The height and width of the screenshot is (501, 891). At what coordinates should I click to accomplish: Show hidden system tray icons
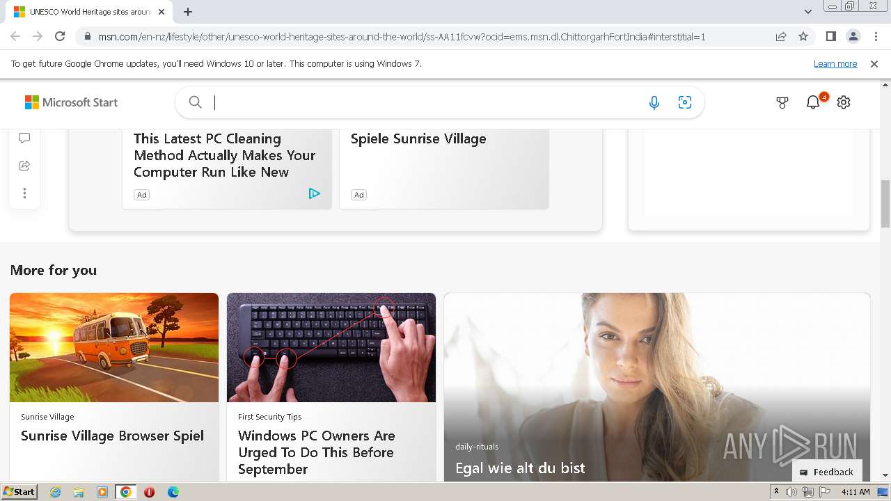[x=776, y=492]
